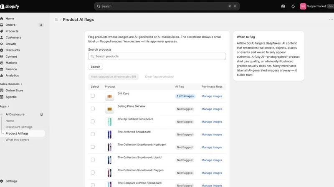
Task: Open Manage images for Collection Snowboard: Liquid
Action: [212, 160]
